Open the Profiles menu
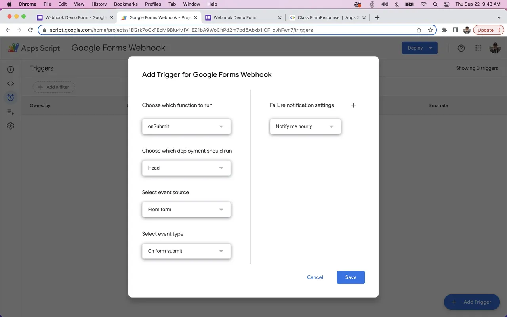Screen dimensions: 507x317 click(153, 4)
